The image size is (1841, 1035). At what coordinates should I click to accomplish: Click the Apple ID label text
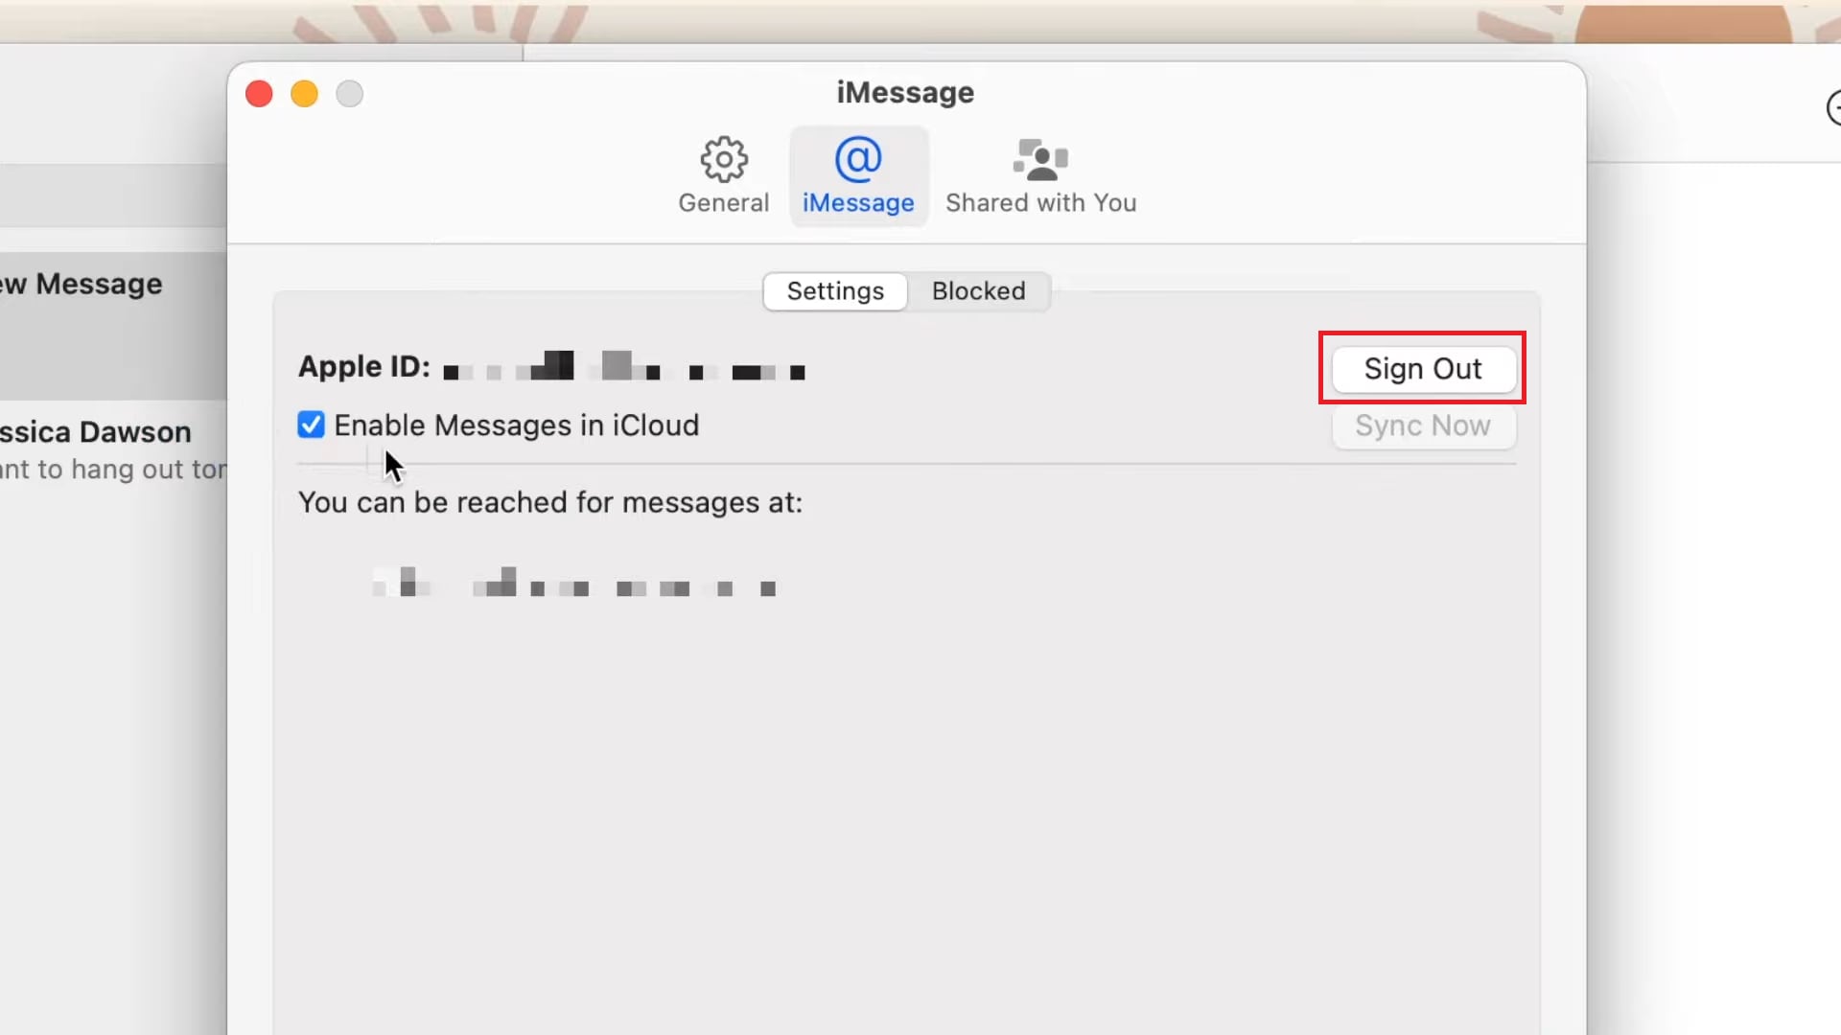click(x=364, y=367)
